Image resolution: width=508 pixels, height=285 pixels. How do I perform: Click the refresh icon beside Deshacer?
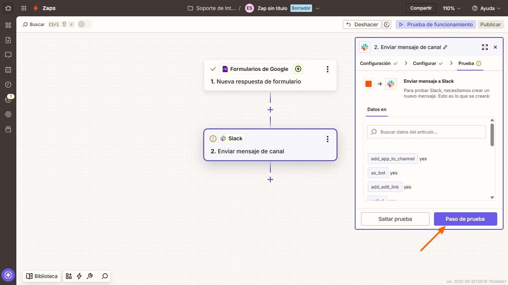pyautogui.click(x=387, y=24)
